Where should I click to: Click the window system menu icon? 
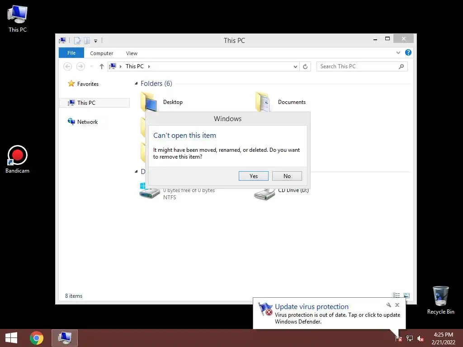pyautogui.click(x=62, y=40)
